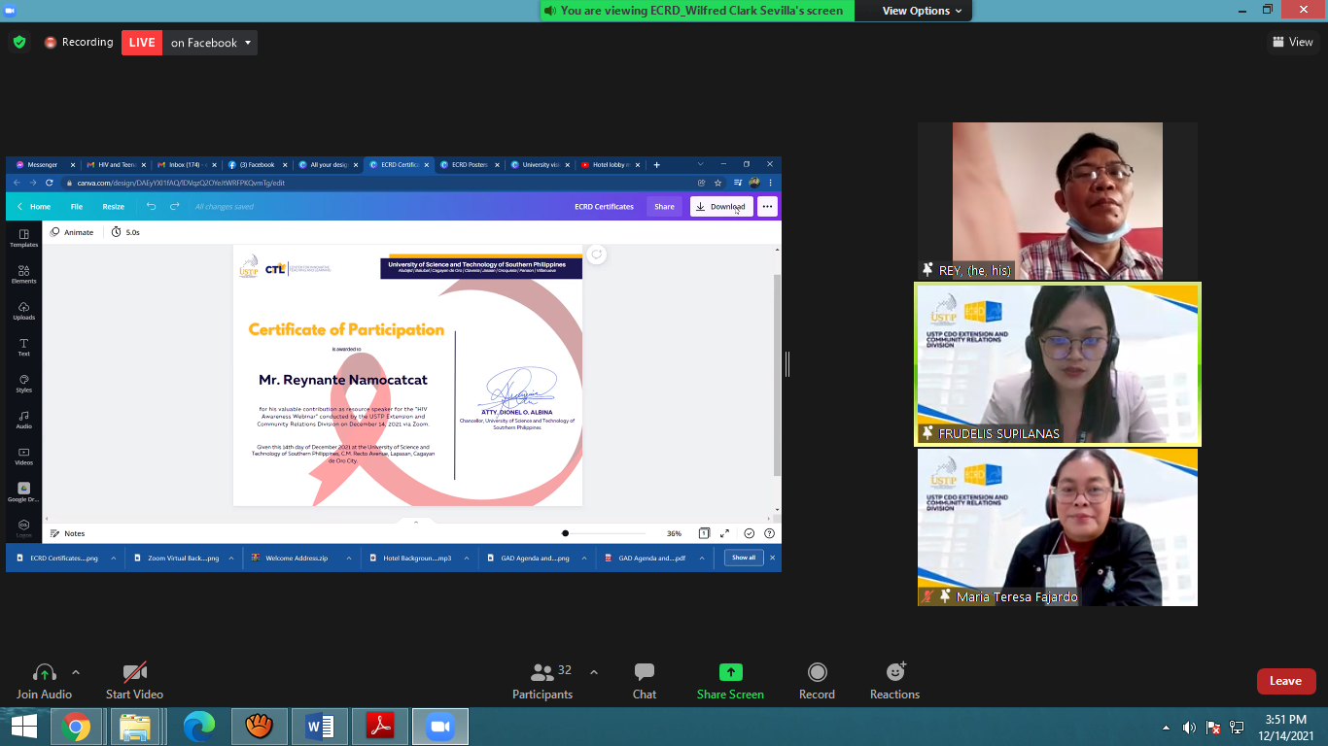Open the Audio panel
Image resolution: width=1328 pixels, height=746 pixels.
pyautogui.click(x=22, y=421)
